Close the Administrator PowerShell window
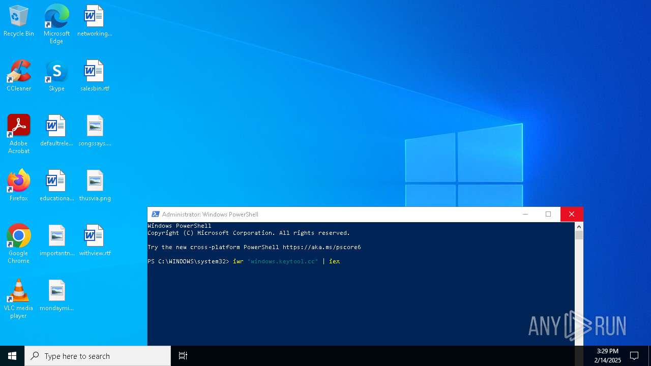Screen dimensions: 651x366 pyautogui.click(x=572, y=214)
